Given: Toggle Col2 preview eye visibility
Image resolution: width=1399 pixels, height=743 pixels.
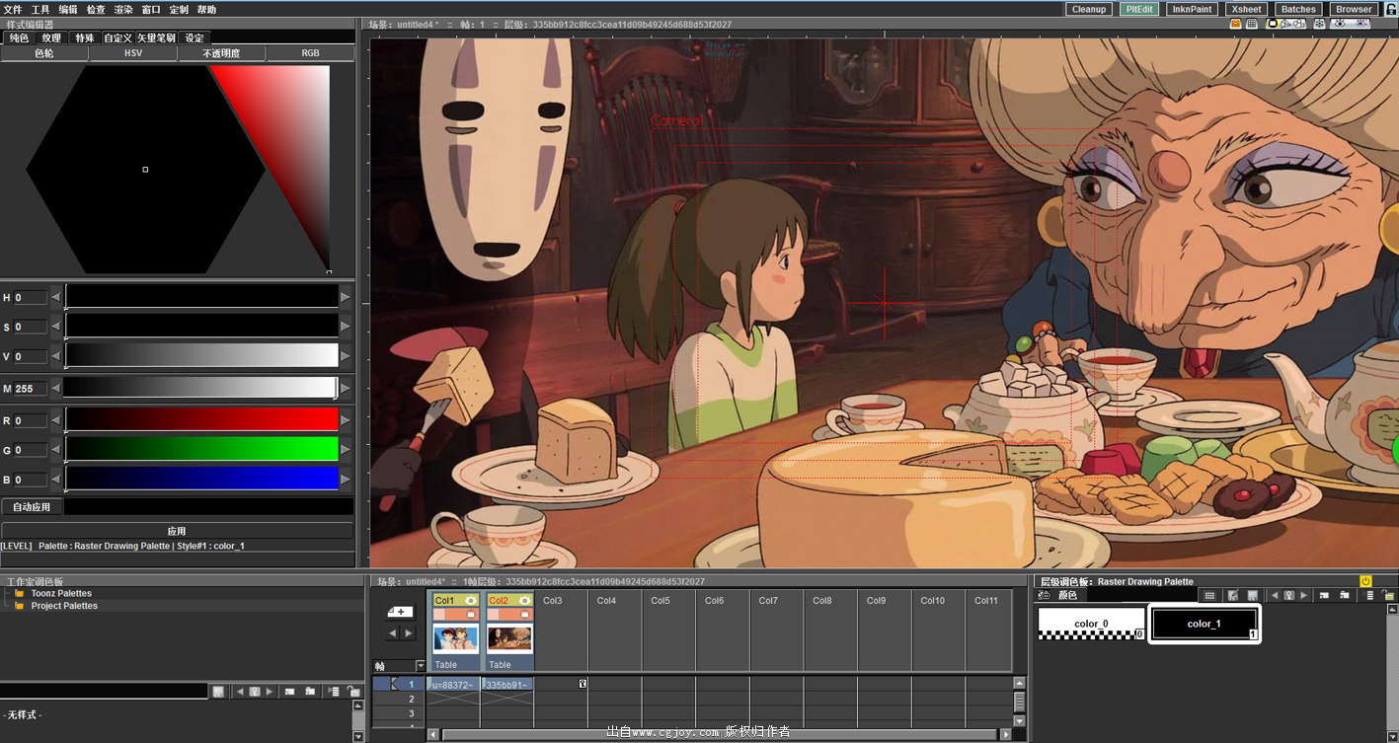Looking at the screenshot, I should pyautogui.click(x=524, y=600).
